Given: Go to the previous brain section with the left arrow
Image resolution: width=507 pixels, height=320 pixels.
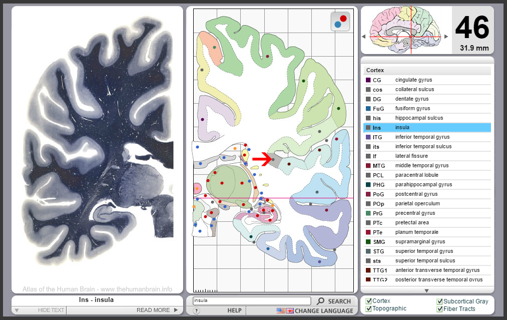Looking at the screenshot, I should [x=363, y=36].
